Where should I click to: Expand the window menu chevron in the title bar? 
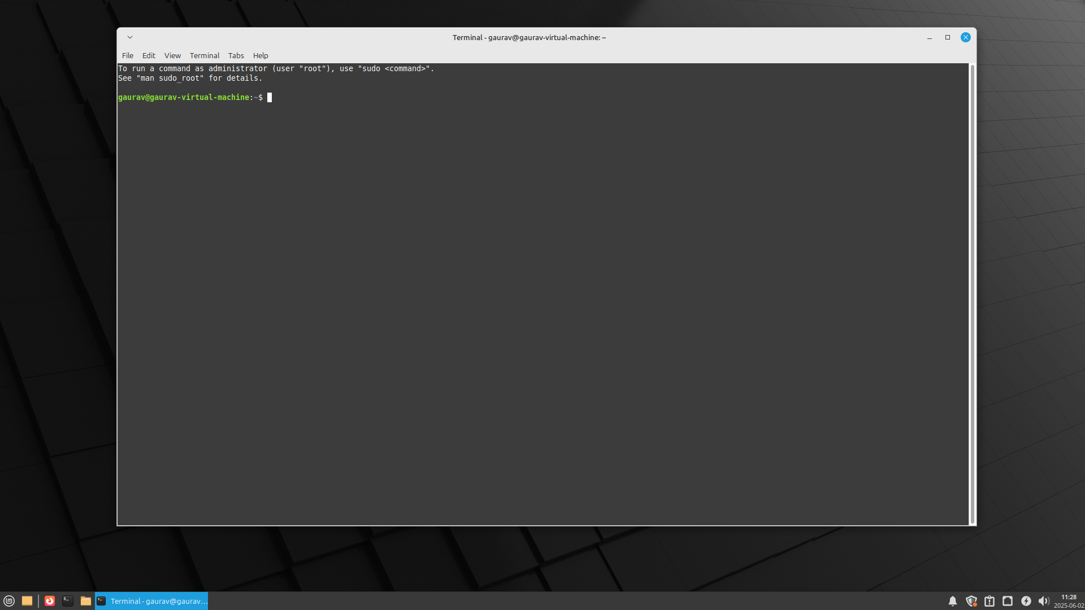pyautogui.click(x=130, y=37)
